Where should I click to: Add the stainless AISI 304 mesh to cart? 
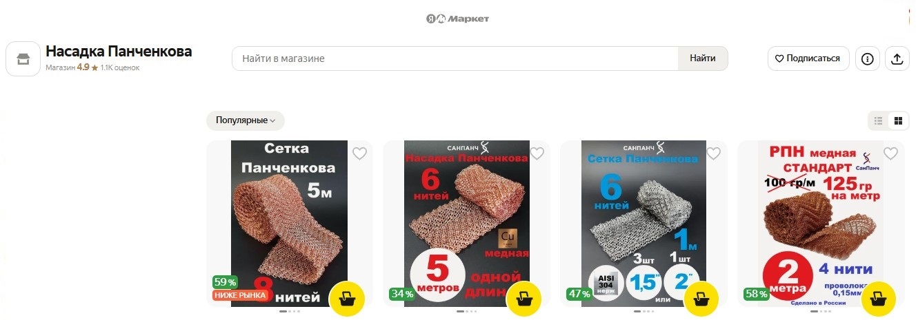click(x=701, y=299)
